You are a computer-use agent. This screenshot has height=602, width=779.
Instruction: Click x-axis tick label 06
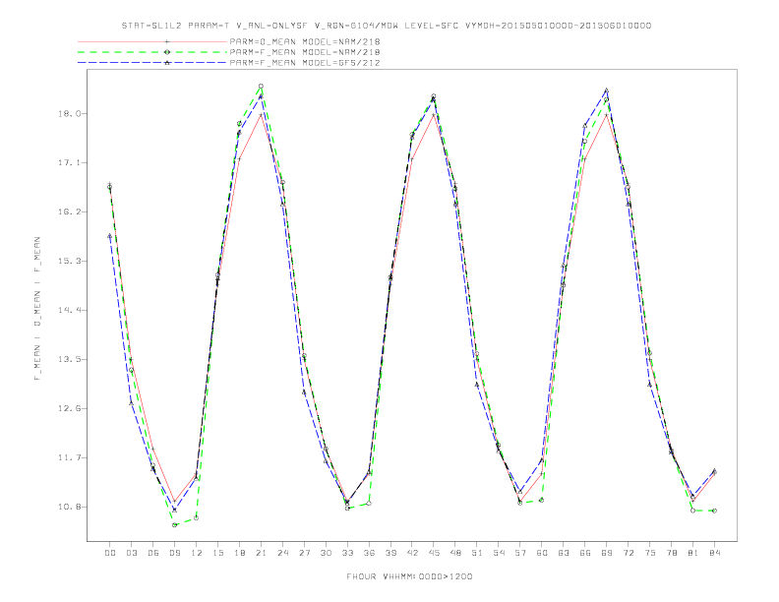(153, 553)
